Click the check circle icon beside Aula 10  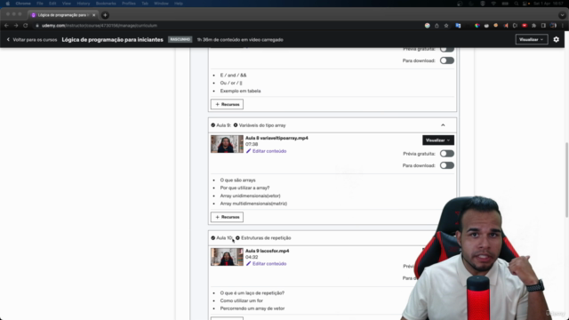[213, 238]
